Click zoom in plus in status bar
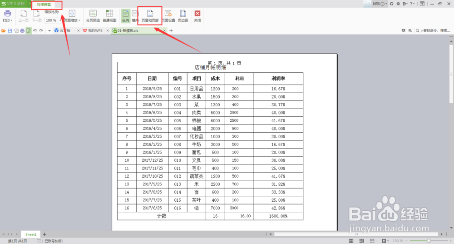454x244 pixels. pos(451,241)
